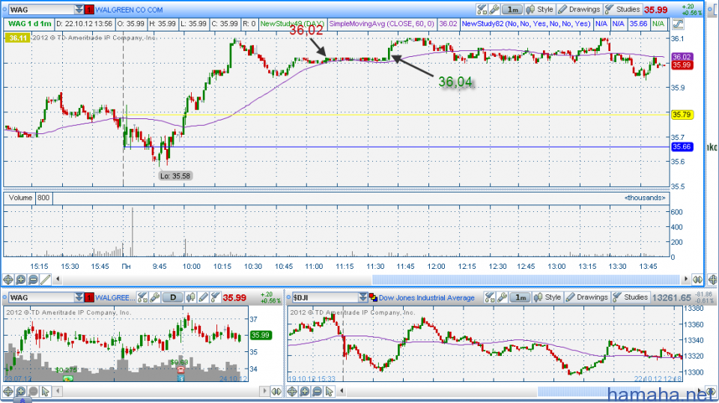Select pointer cursor tool under $DJI chart

tap(330, 392)
